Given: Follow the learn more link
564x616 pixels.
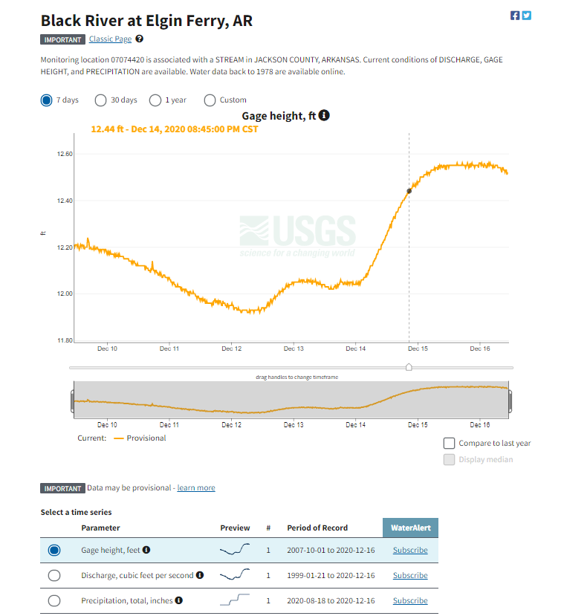Looking at the screenshot, I should [196, 487].
